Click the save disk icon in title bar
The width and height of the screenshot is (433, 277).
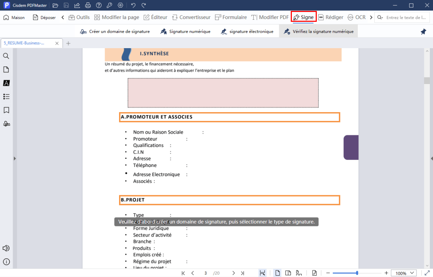(66, 5)
